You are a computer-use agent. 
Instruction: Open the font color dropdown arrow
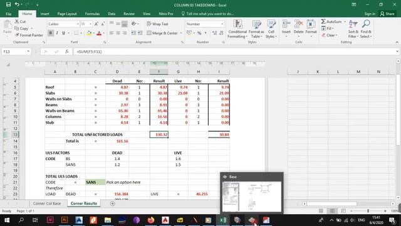click(x=103, y=33)
